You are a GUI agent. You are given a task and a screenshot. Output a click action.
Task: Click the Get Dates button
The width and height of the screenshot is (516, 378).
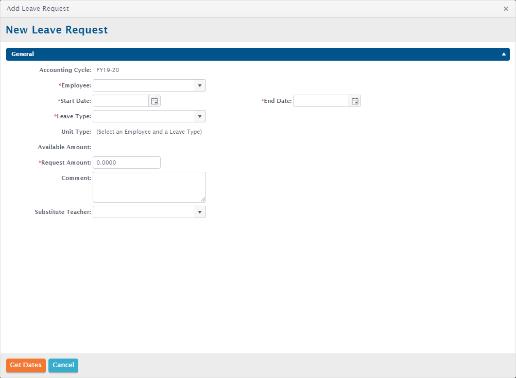26,365
